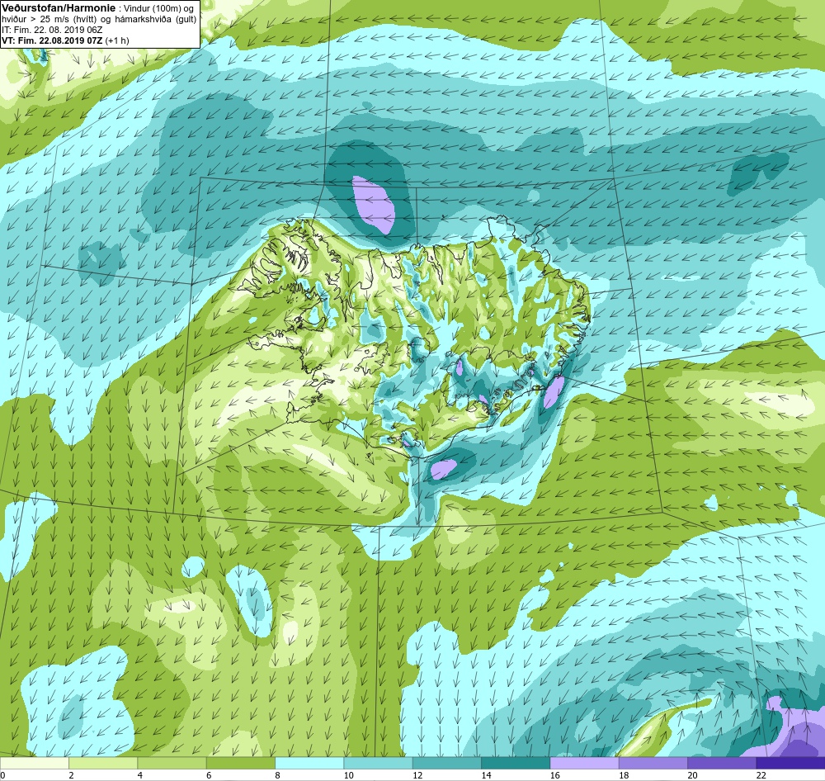Select the 'Vindur (100m) og' label
The height and width of the screenshot is (781, 825).
click(x=158, y=8)
